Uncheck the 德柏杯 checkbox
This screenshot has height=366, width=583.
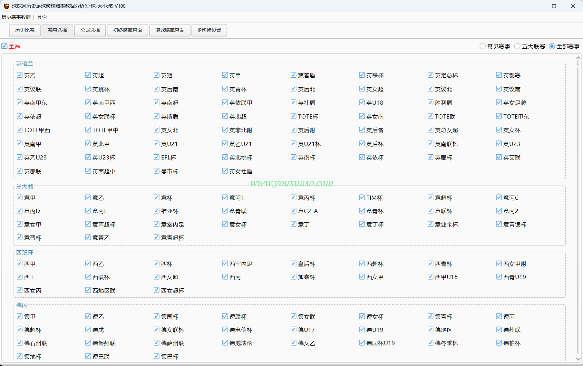click(x=499, y=343)
